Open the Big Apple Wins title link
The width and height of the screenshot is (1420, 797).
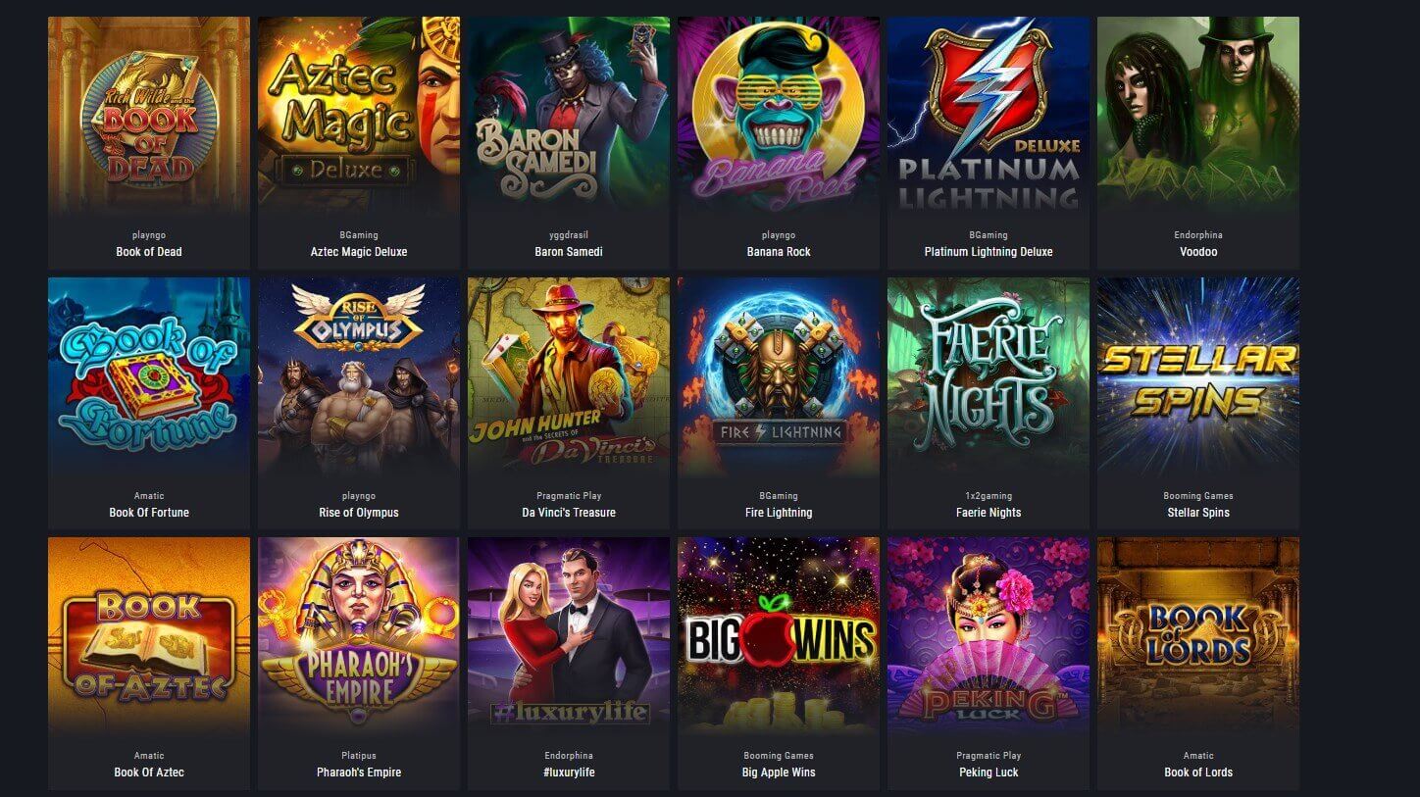tap(779, 772)
